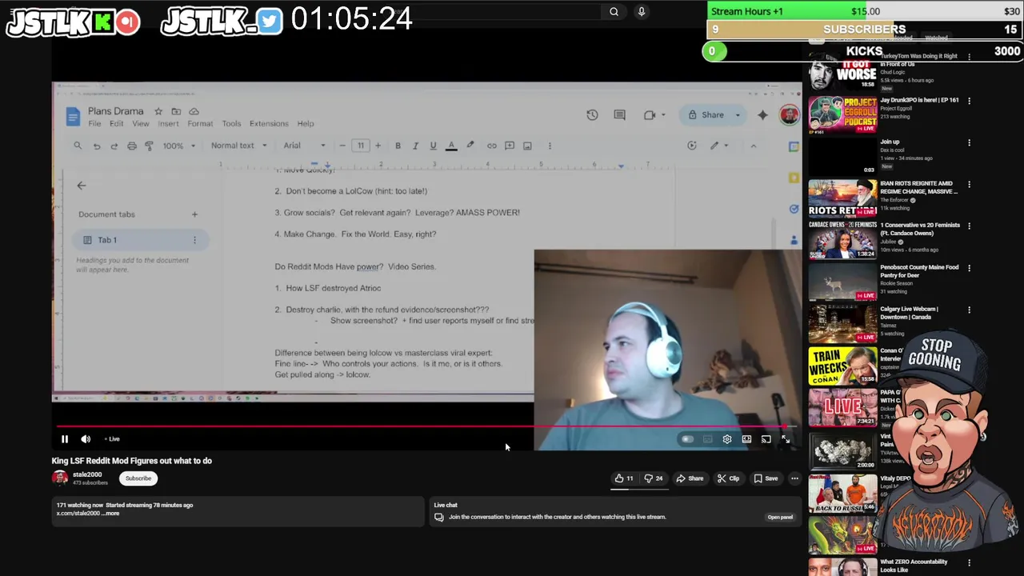Open the Docs Tools menu
Image resolution: width=1024 pixels, height=576 pixels.
231,124
